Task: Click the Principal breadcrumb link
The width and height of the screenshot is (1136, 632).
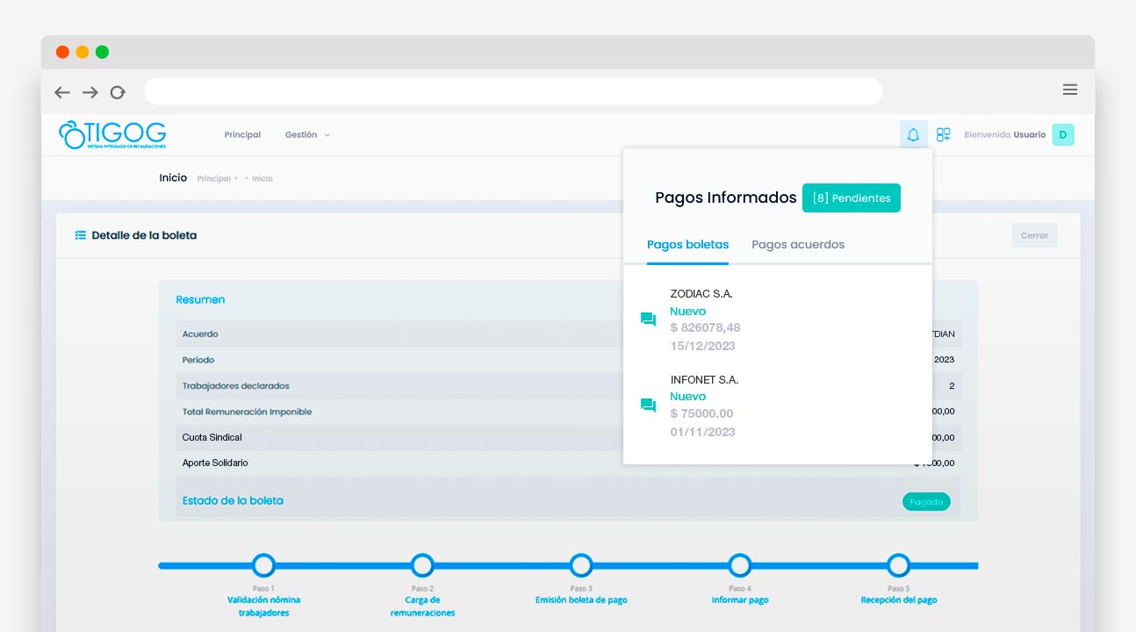Action: pos(213,179)
